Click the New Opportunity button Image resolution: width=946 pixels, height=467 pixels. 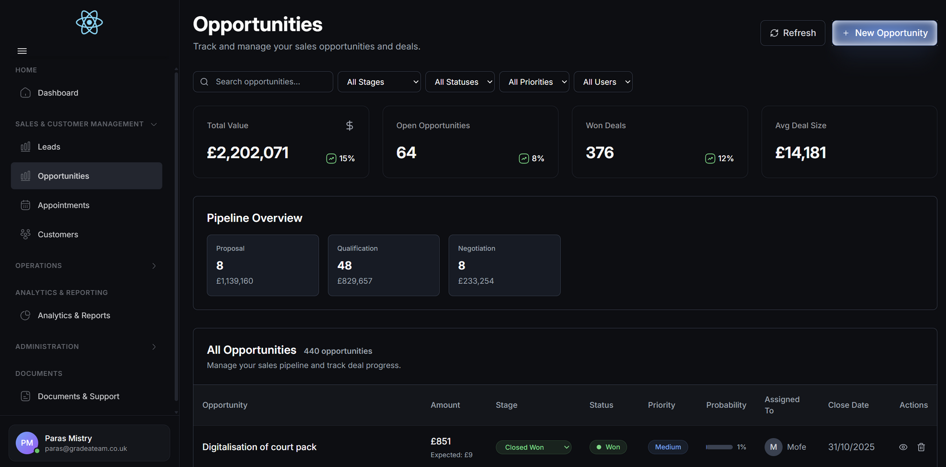(x=884, y=33)
